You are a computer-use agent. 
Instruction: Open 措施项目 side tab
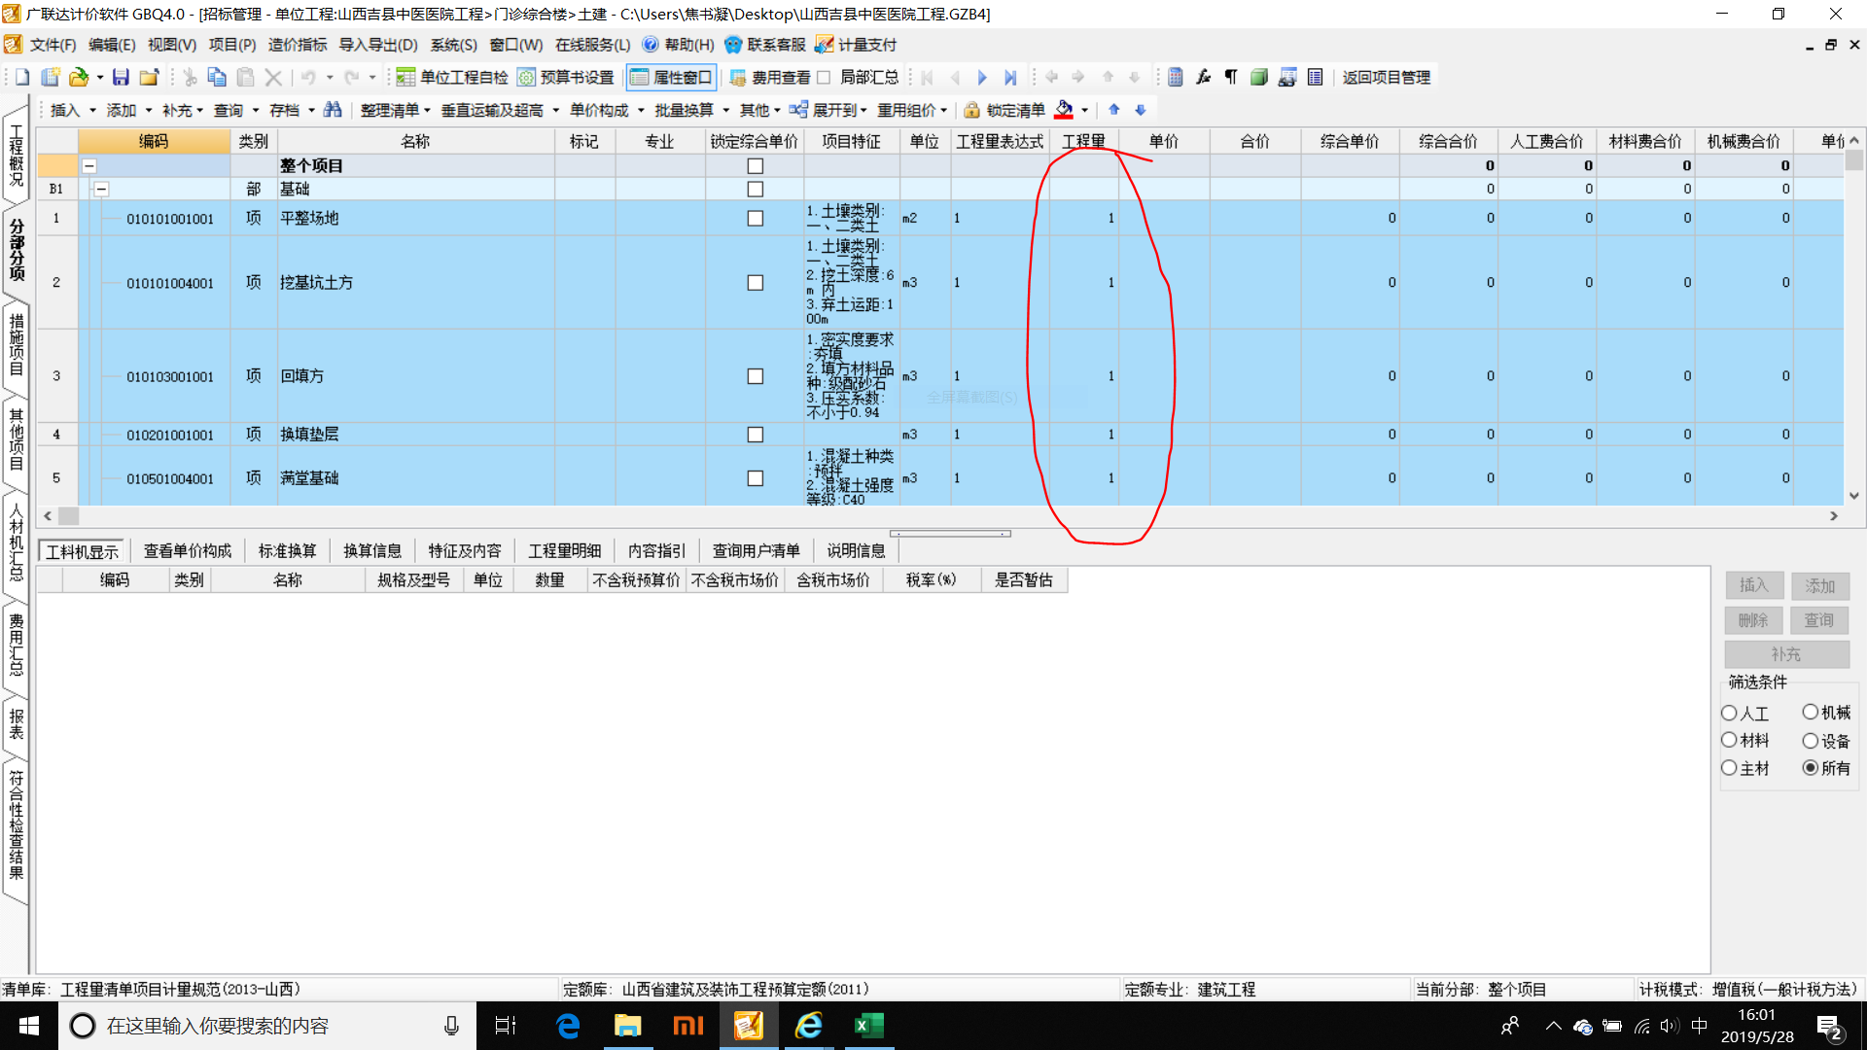click(17, 343)
